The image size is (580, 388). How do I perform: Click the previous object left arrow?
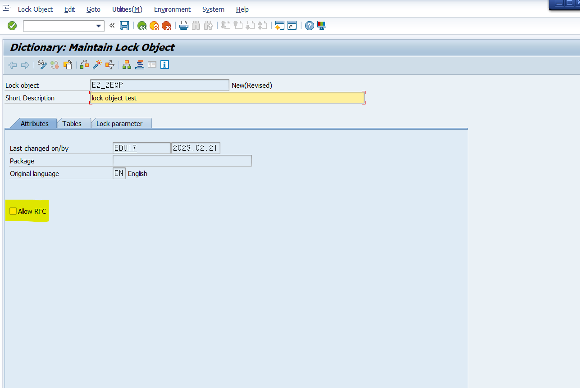tap(13, 65)
